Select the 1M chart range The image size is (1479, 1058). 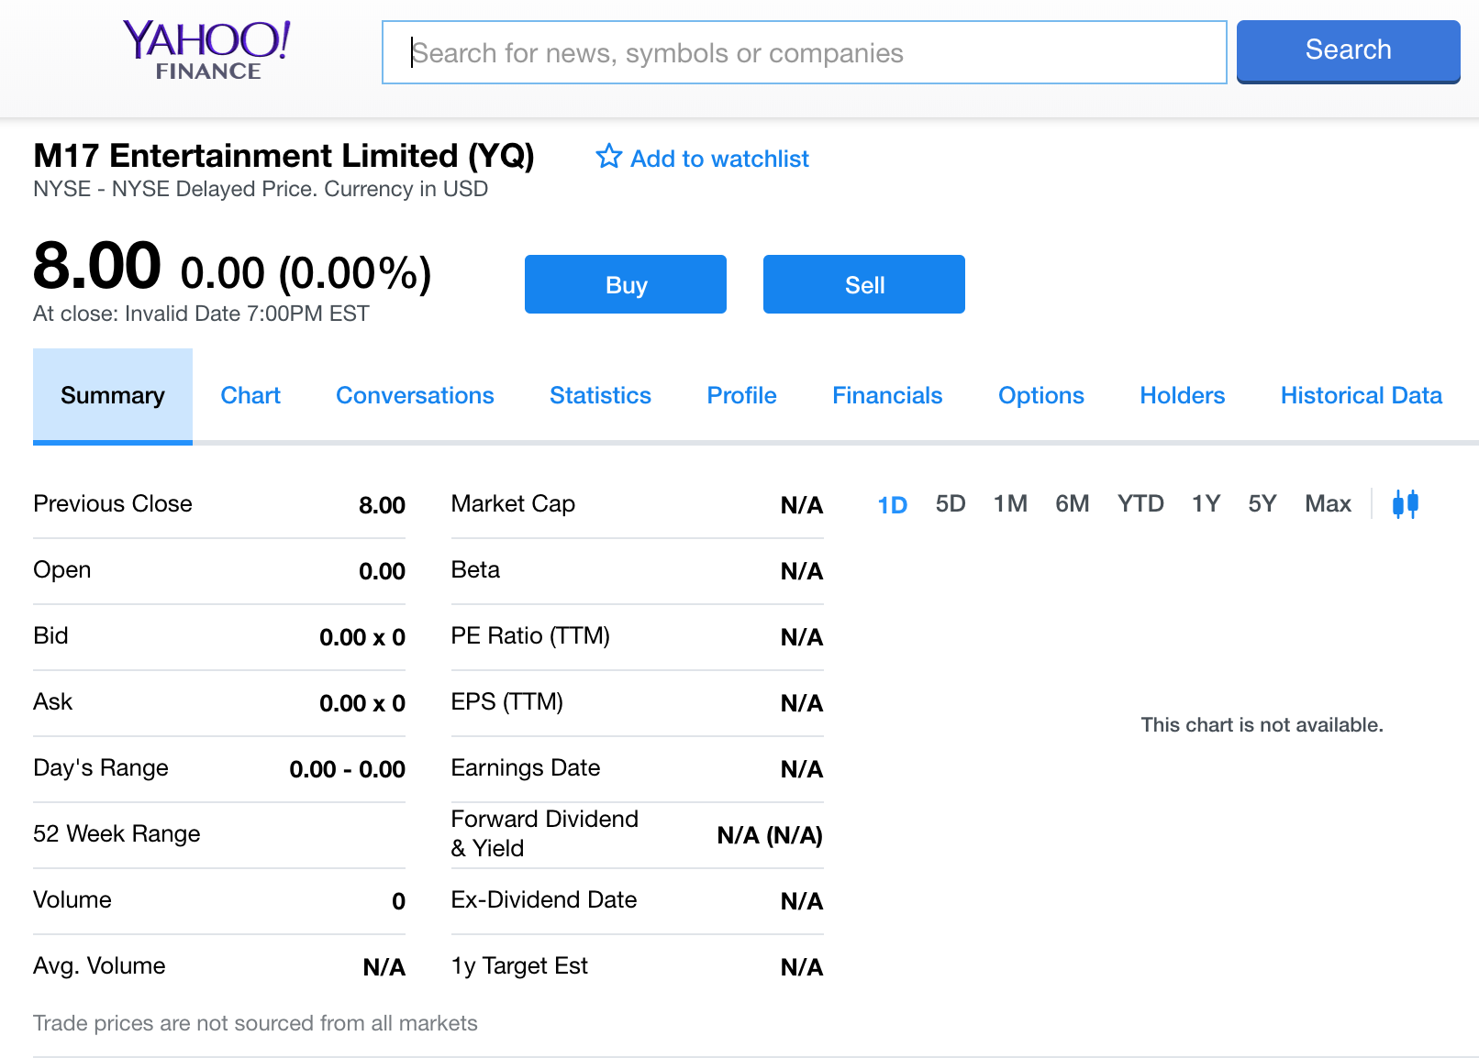tap(1010, 503)
